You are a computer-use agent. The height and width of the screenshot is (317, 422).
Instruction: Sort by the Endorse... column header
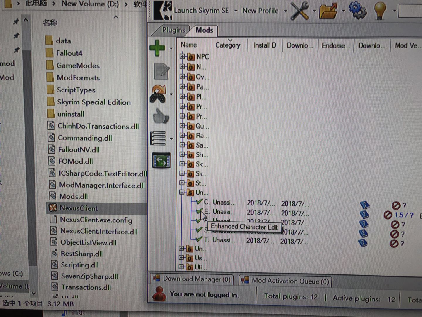point(336,46)
